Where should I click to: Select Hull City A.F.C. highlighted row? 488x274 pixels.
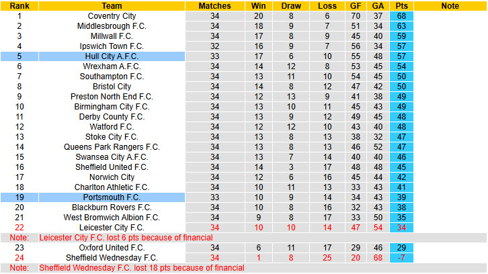click(112, 56)
